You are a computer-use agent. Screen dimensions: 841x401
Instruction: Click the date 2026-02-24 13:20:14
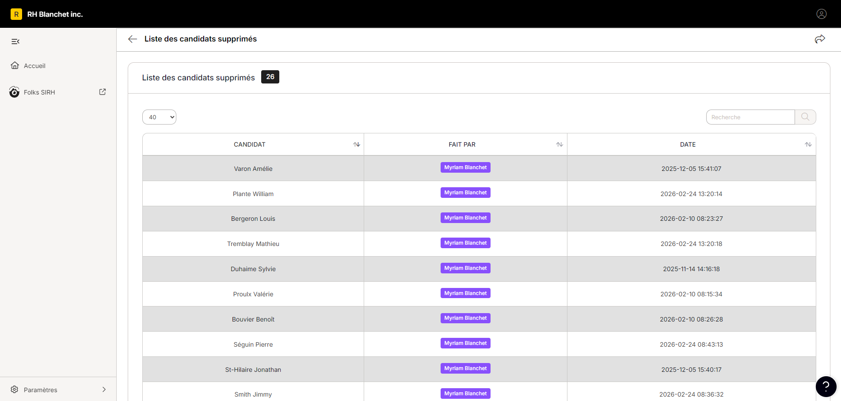point(691,194)
